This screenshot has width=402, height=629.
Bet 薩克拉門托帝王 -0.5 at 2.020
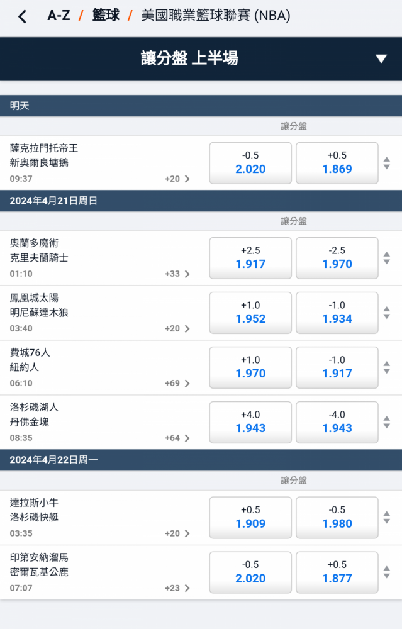tap(250, 163)
